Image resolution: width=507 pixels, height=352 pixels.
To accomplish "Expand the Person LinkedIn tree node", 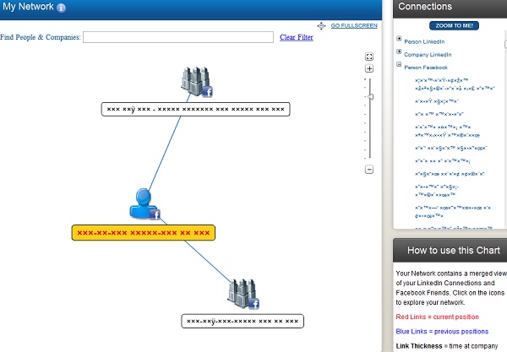I will click(399, 39).
